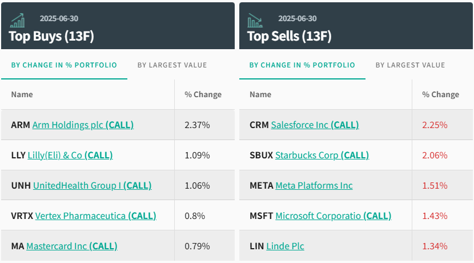Switch to Top Buys By Largest Value tab
Screen dimensions: 474x263
pyautogui.click(x=172, y=65)
